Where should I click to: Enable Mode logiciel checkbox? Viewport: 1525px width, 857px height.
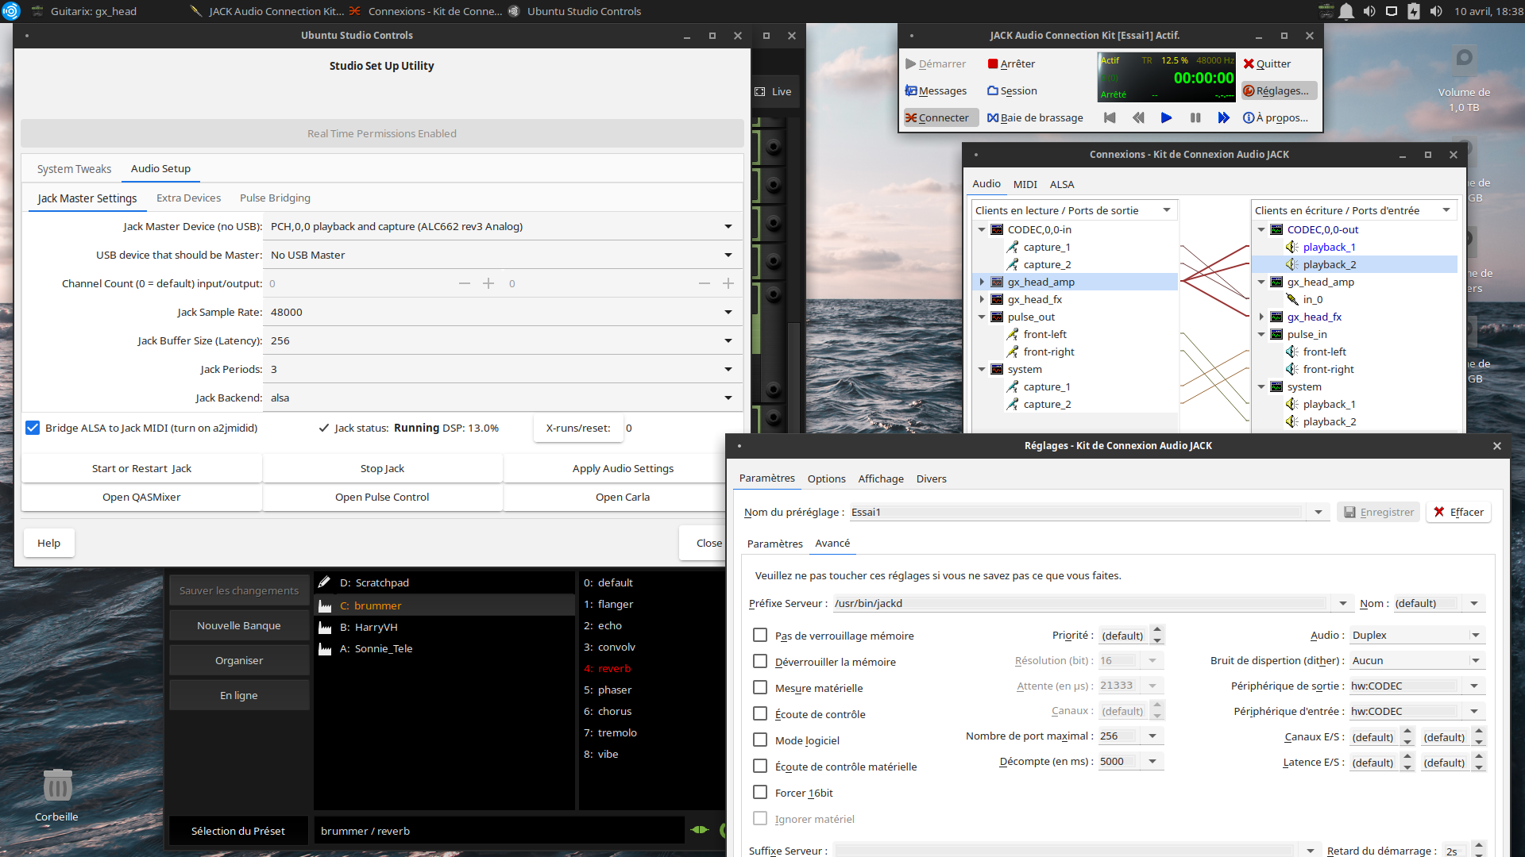point(760,740)
